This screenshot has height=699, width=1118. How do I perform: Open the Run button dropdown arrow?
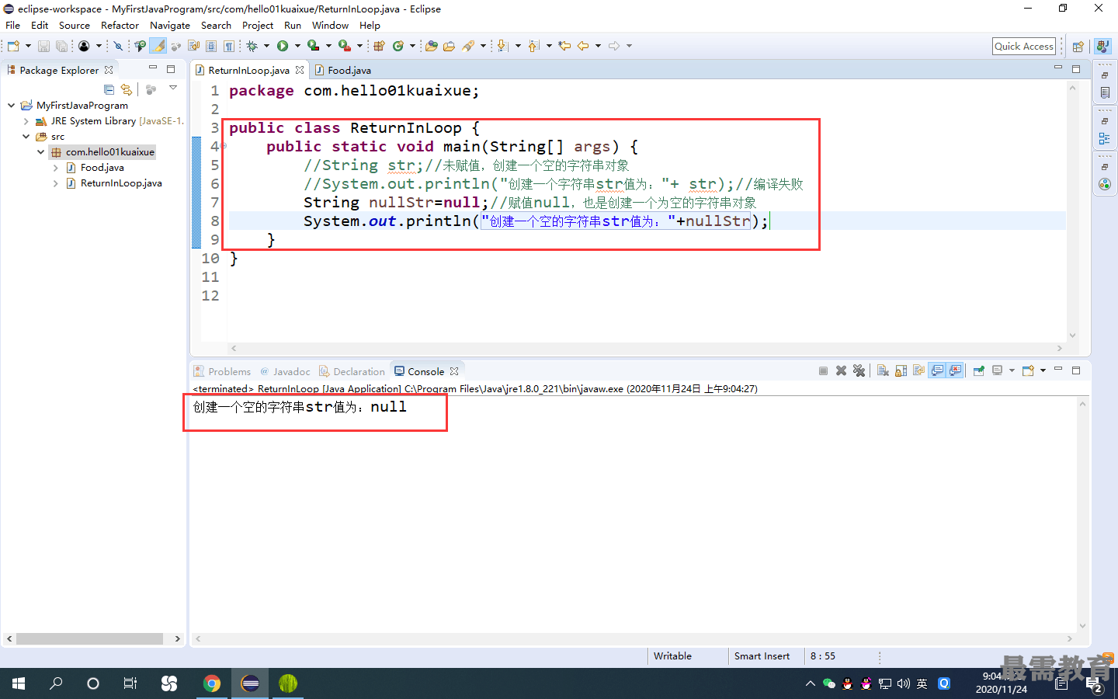tap(297, 46)
